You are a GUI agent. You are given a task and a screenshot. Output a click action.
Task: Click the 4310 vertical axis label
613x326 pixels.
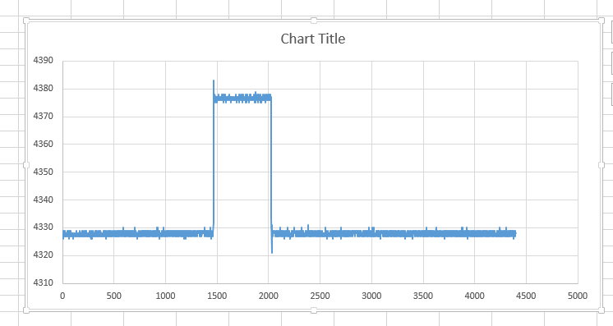pos(43,282)
